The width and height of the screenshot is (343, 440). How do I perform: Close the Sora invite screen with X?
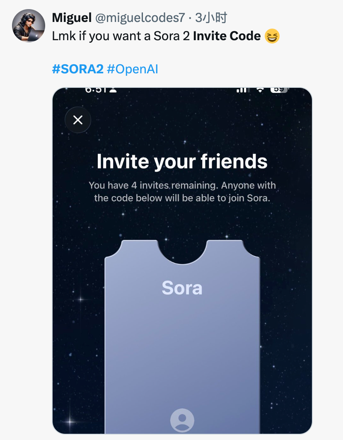click(x=78, y=120)
